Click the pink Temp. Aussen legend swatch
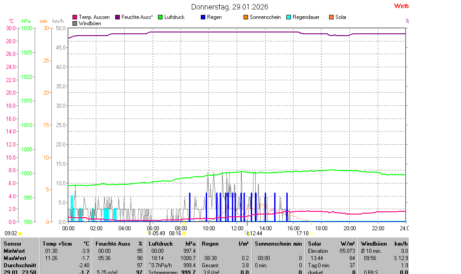461x274 pixels. (75, 17)
